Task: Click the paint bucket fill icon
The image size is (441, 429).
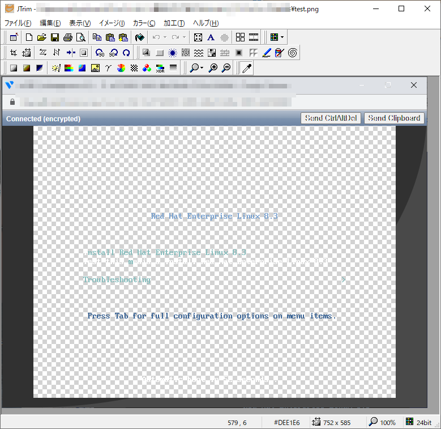Action: tap(139, 37)
